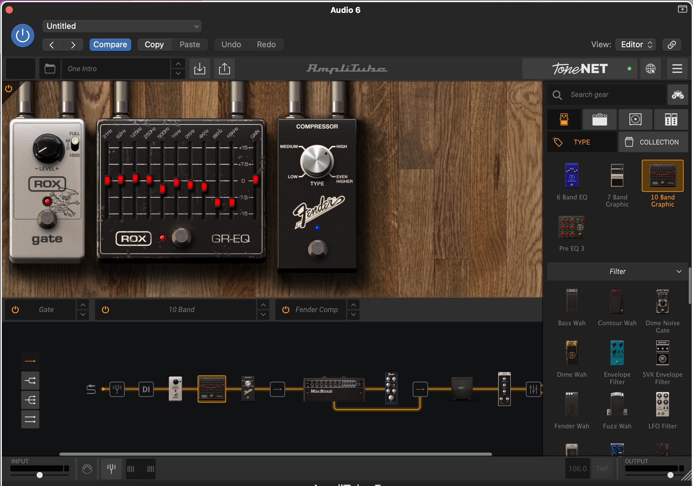Toggle the 10 Band slot power button
Viewport: 693px width, 486px height.
(x=105, y=310)
